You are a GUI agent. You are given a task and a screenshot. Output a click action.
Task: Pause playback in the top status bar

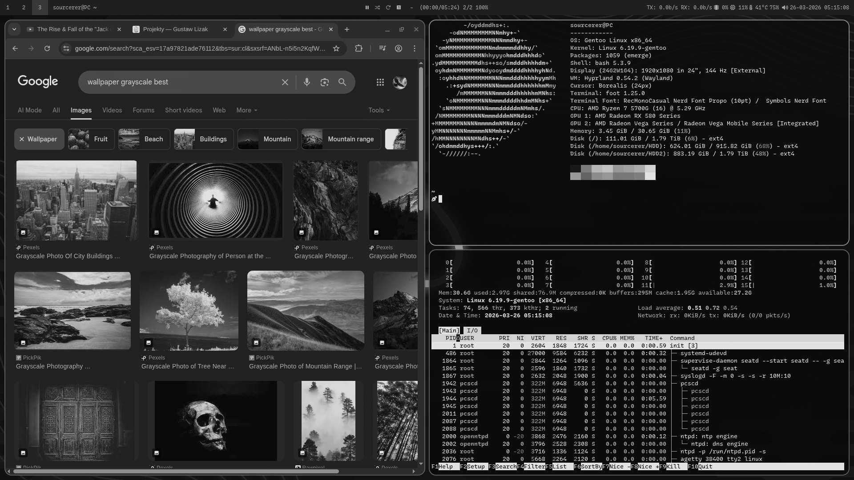coord(367,8)
